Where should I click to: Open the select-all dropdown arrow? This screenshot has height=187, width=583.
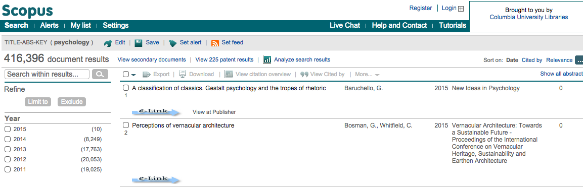(x=133, y=75)
